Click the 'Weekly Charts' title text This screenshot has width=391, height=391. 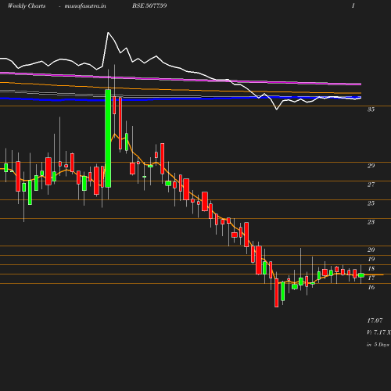coord(27,5)
